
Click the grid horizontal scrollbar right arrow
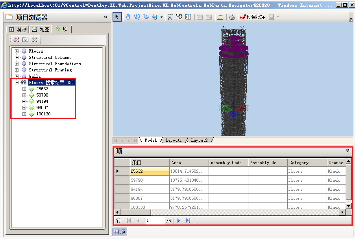[x=342, y=212]
